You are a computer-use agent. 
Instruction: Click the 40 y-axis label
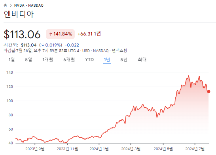coord(11,143)
